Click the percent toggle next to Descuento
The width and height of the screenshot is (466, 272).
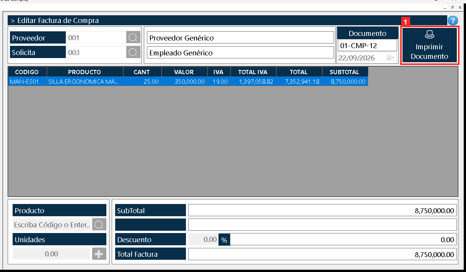[224, 240]
